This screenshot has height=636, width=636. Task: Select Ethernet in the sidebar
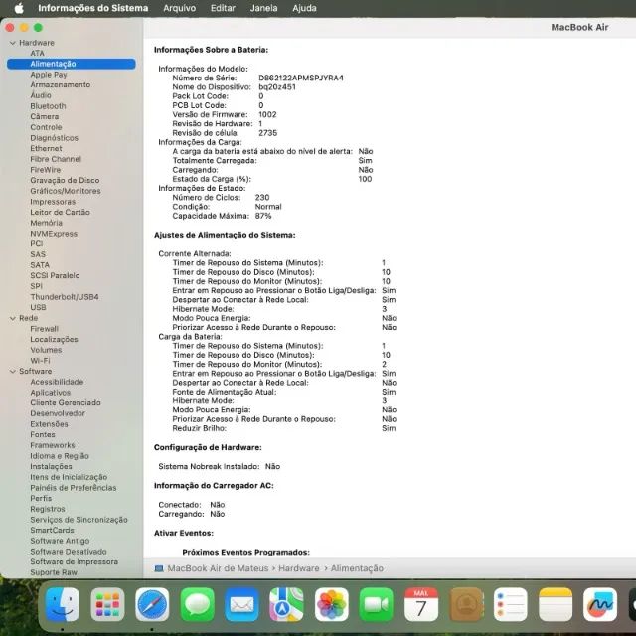pyautogui.click(x=46, y=148)
